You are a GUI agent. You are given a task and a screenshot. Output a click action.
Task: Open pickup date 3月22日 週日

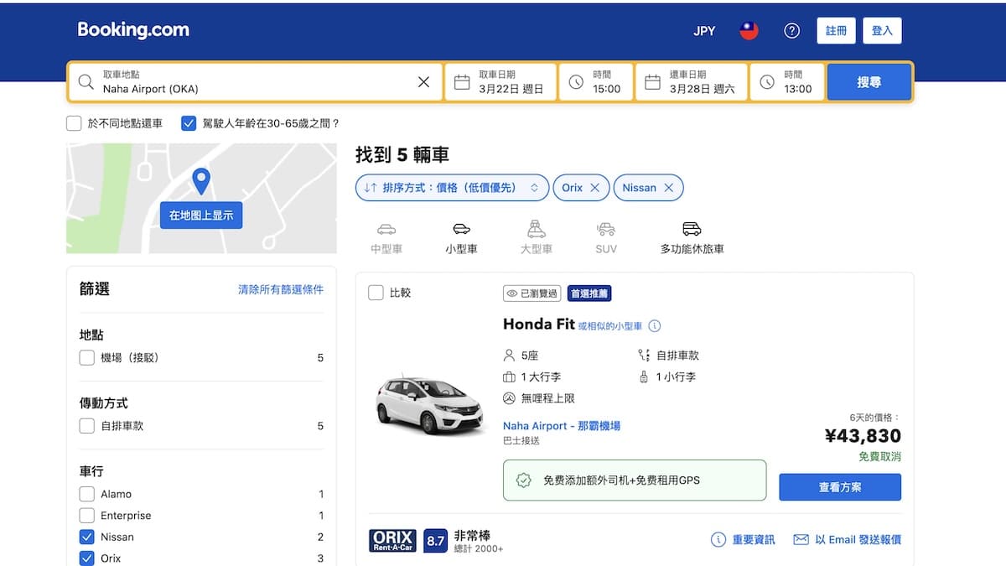500,82
